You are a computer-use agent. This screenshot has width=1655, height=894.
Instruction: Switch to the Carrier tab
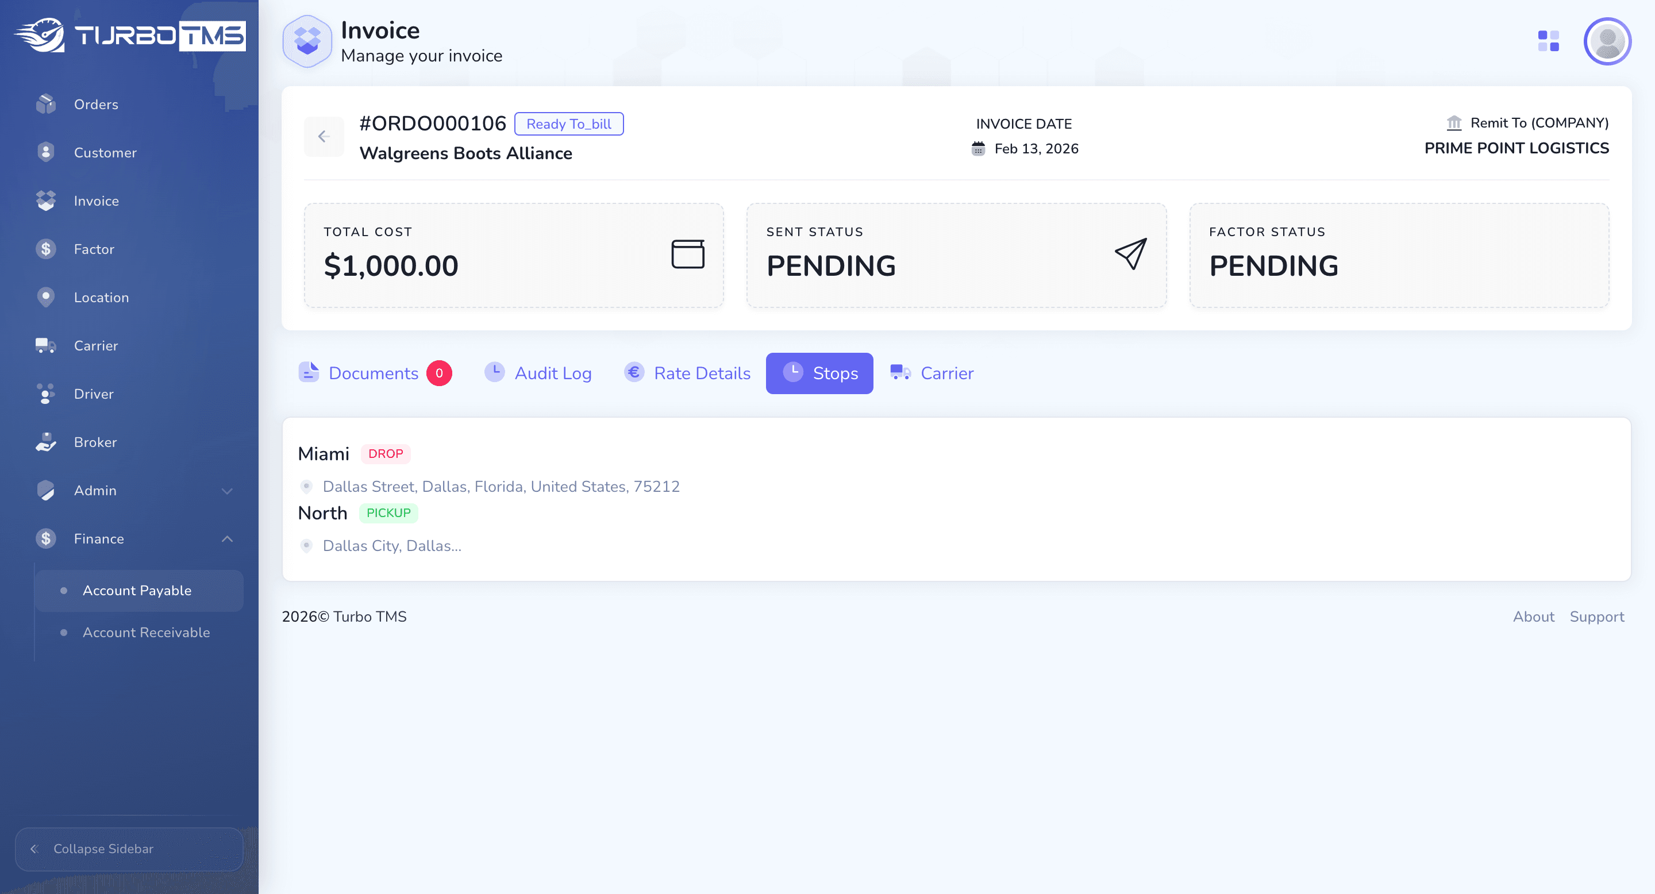pos(932,373)
